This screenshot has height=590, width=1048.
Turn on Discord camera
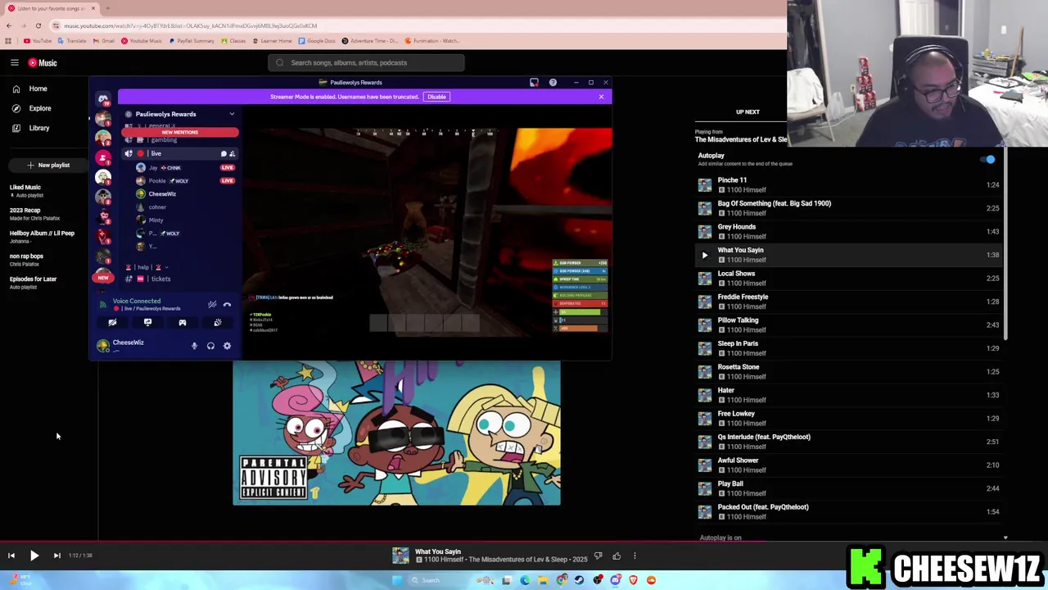(112, 323)
